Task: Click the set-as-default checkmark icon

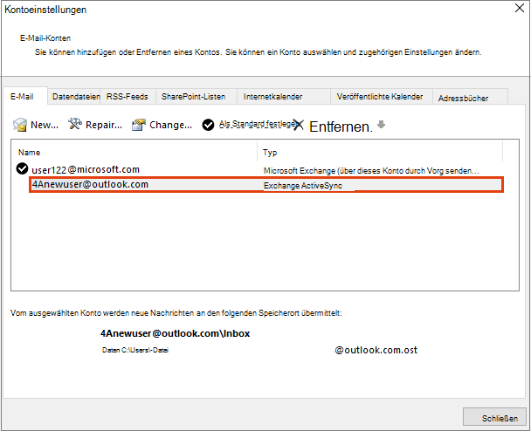Action: [x=208, y=125]
